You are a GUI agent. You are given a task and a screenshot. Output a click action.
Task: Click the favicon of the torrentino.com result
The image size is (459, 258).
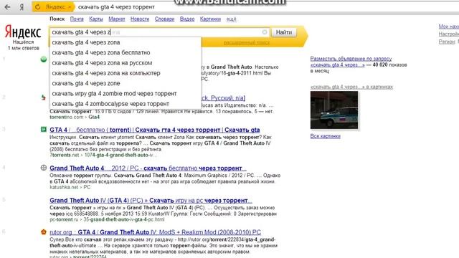point(44,97)
